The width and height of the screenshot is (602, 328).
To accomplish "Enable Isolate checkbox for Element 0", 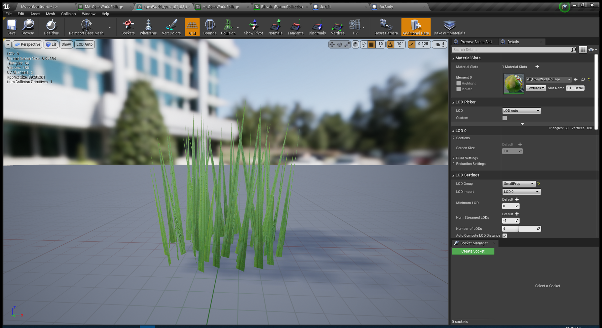I will (x=459, y=89).
